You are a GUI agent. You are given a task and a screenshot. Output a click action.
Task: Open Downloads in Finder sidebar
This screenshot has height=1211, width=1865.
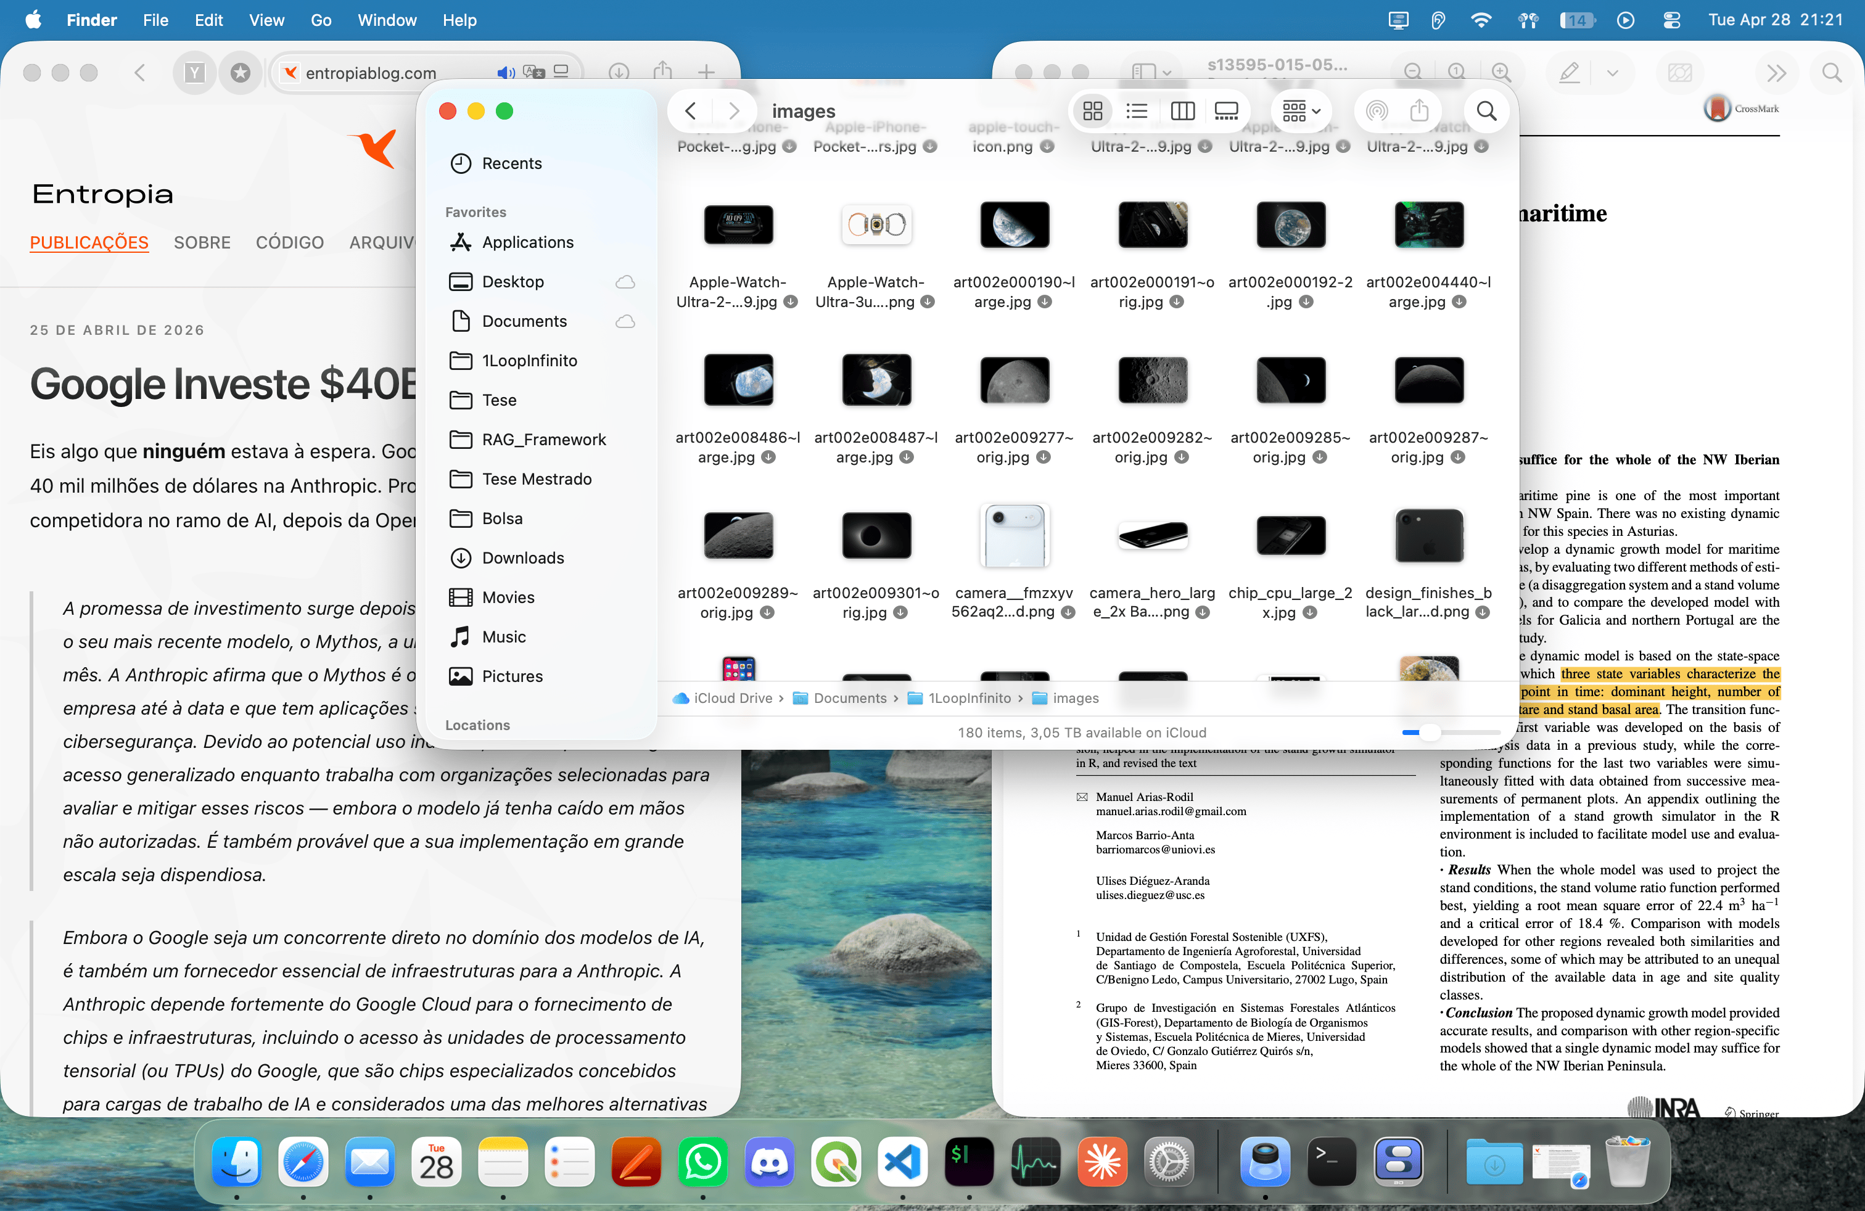522,558
